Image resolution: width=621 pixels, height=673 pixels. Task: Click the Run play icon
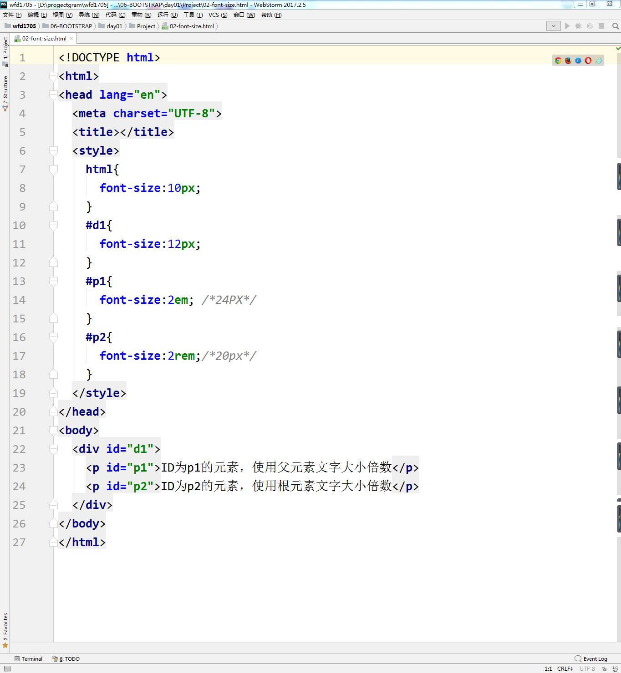click(x=567, y=26)
